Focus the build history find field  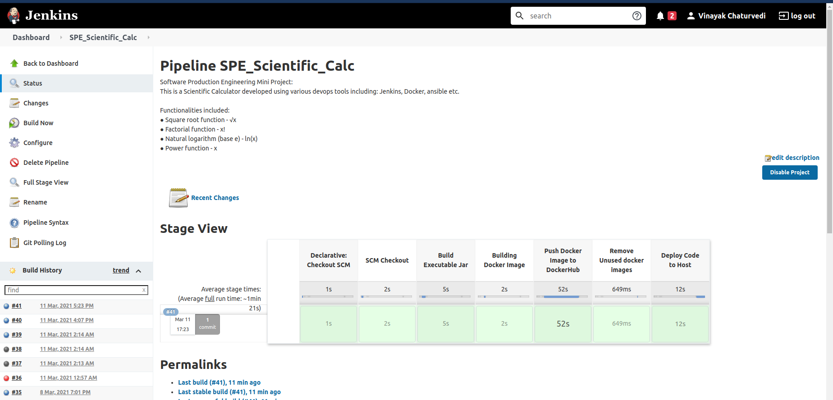76,290
